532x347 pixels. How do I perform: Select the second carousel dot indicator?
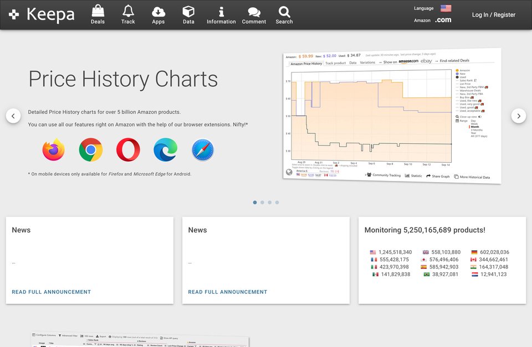click(x=262, y=203)
